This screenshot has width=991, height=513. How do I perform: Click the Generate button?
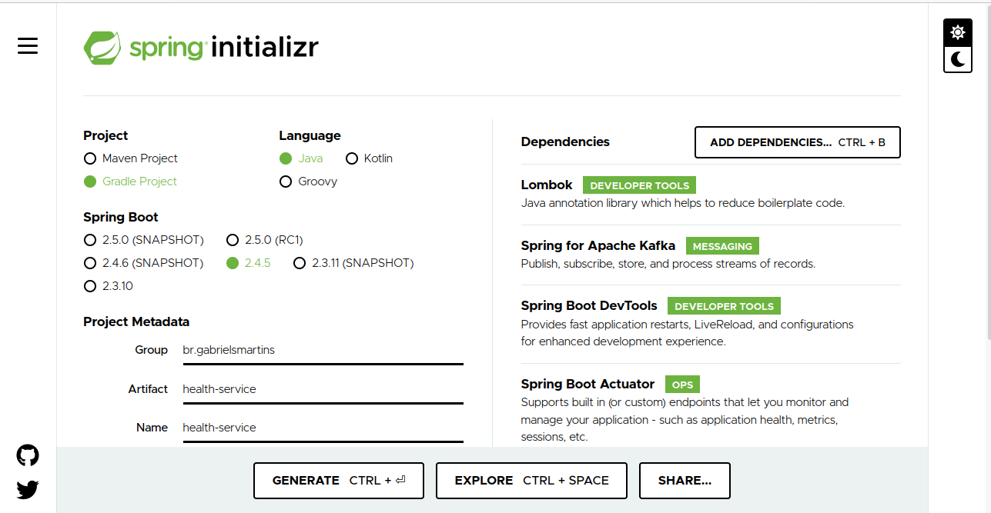click(x=339, y=481)
